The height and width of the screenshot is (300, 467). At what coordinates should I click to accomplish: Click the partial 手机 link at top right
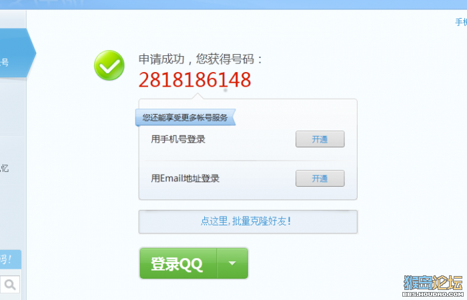click(x=461, y=22)
